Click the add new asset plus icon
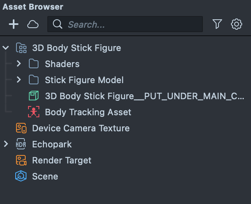 14,24
